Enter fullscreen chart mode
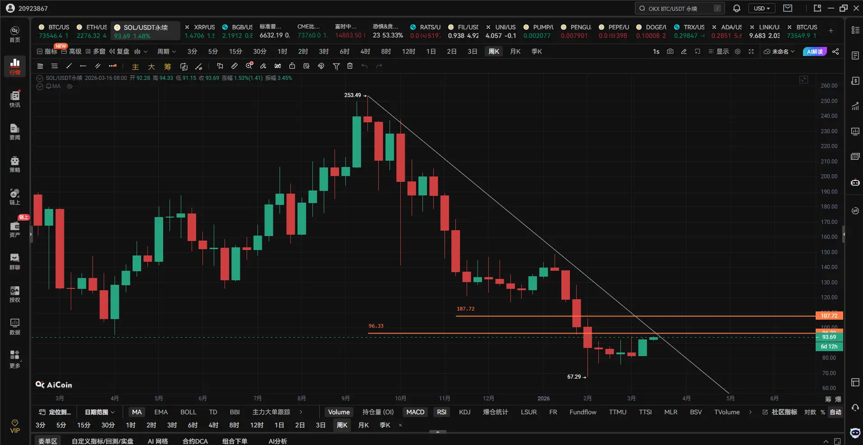Image resolution: width=863 pixels, height=445 pixels. (x=751, y=51)
